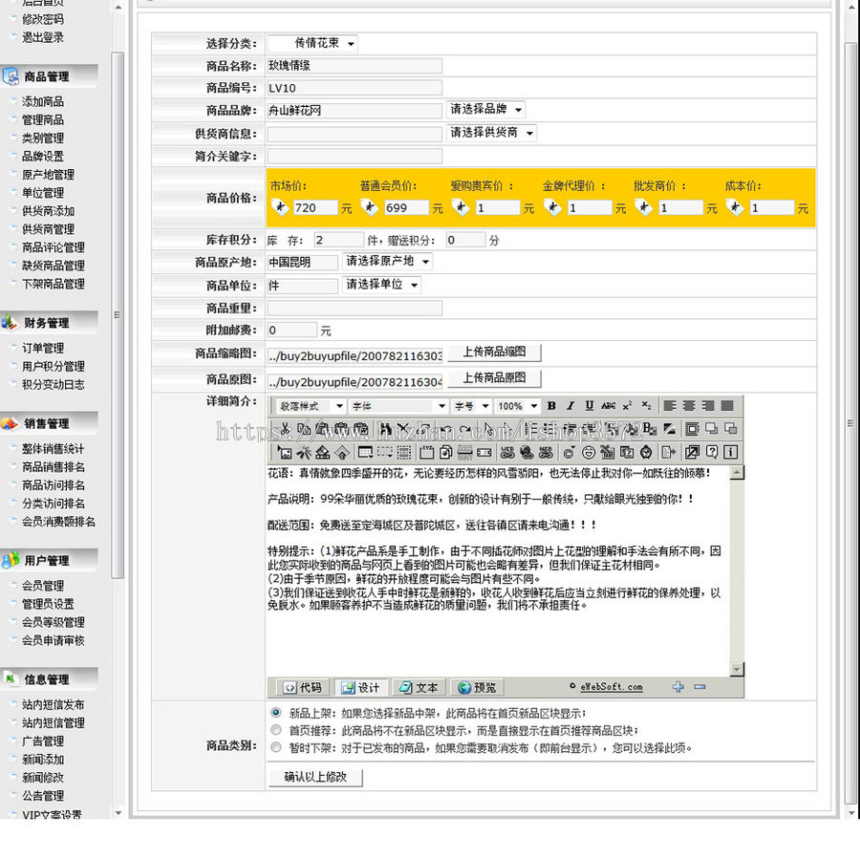Select the 首页推荐 radio option
The image size is (860, 858).
277,731
